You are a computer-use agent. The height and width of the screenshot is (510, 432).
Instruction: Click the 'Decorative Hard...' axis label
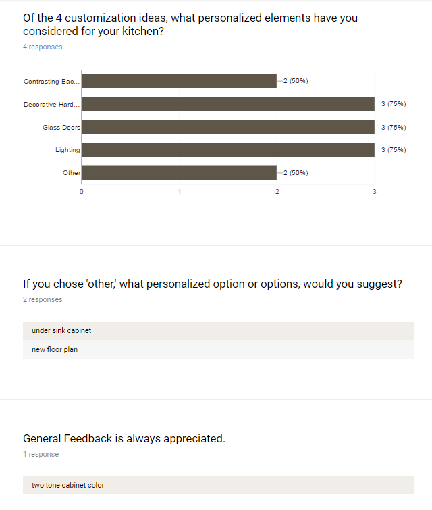tap(52, 105)
